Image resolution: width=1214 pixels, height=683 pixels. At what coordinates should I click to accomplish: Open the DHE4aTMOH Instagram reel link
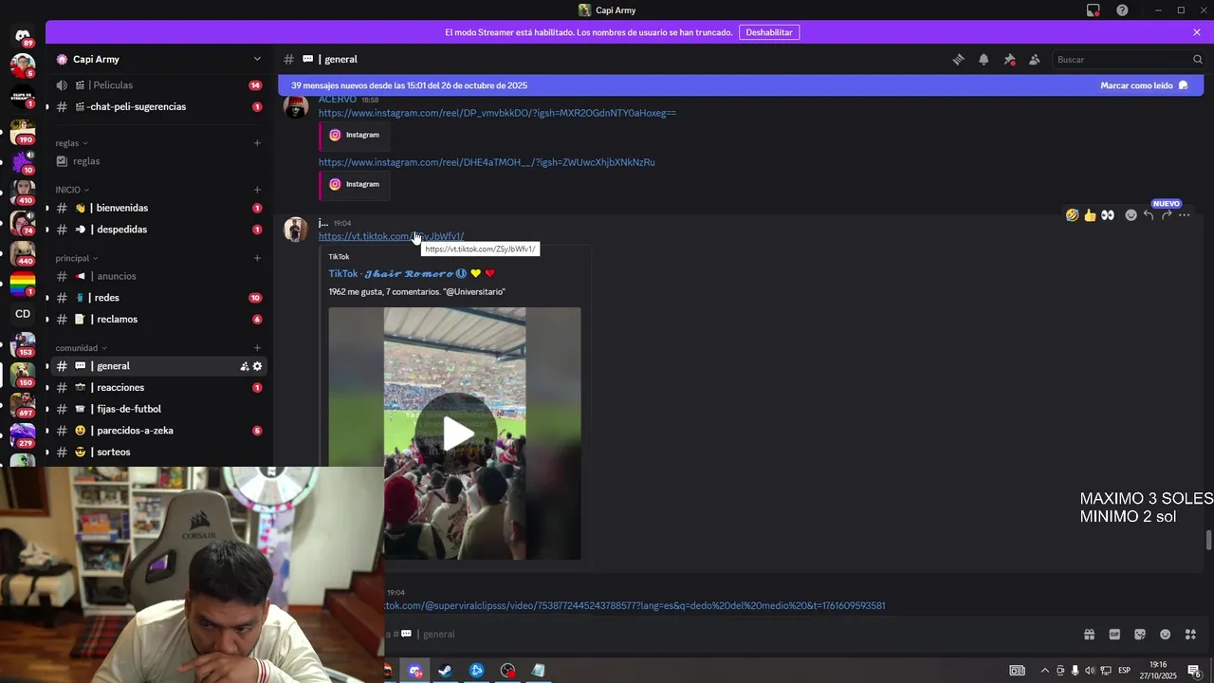point(487,162)
